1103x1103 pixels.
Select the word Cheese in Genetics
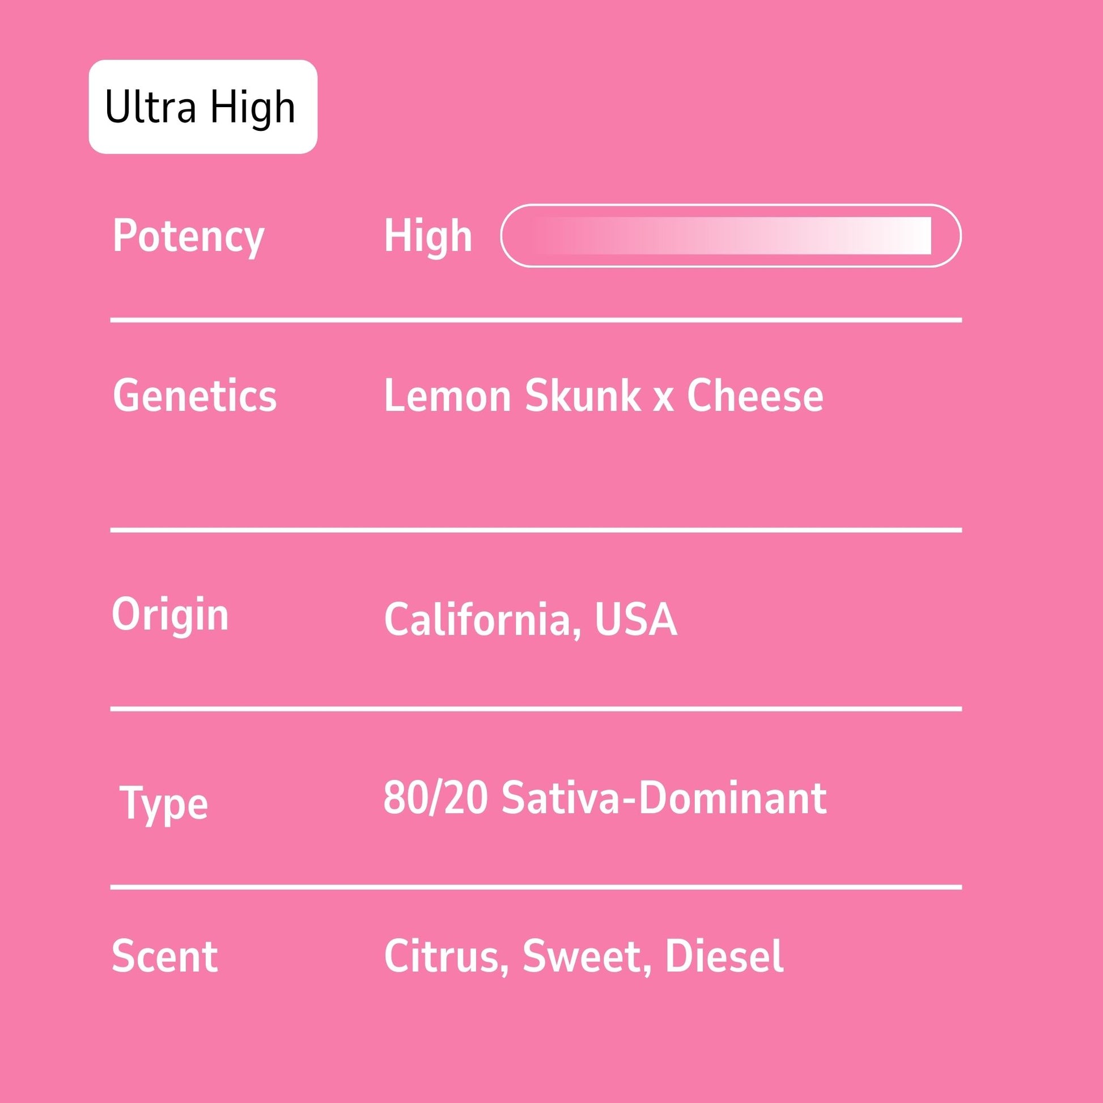point(755,396)
